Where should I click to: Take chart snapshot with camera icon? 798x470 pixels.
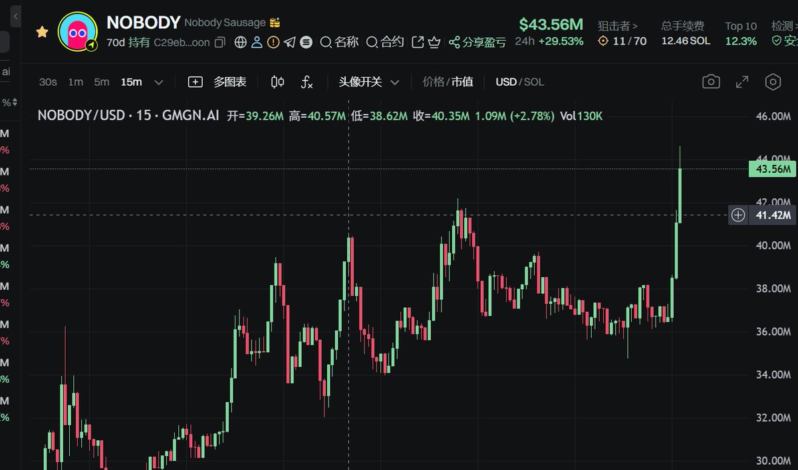pyautogui.click(x=711, y=82)
